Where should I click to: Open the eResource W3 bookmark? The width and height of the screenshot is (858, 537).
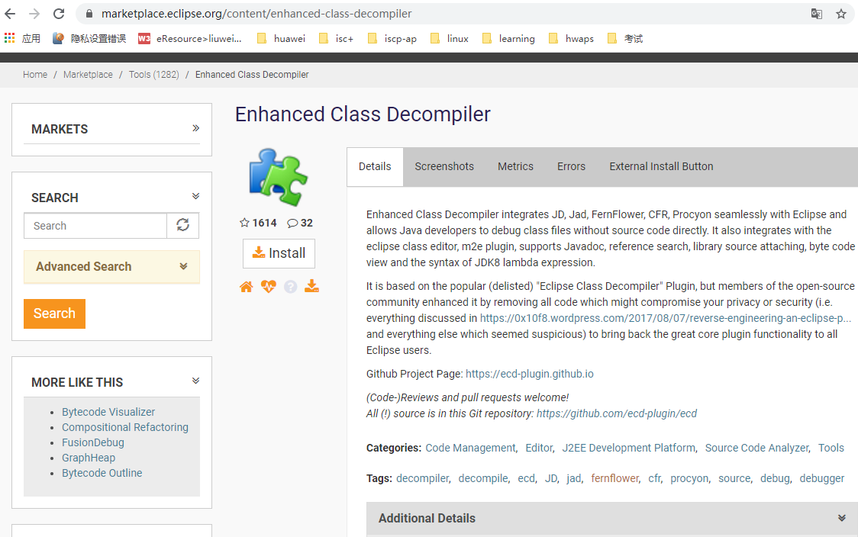[190, 38]
